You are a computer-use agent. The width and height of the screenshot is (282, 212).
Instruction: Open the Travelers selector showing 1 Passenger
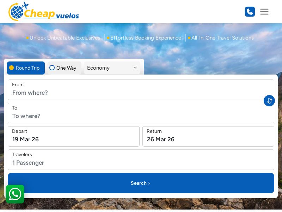(x=141, y=160)
